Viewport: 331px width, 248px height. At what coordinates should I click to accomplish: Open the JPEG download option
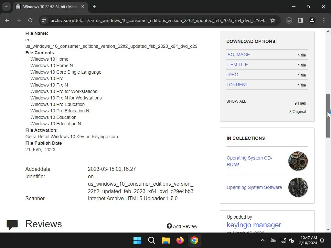[x=232, y=75]
